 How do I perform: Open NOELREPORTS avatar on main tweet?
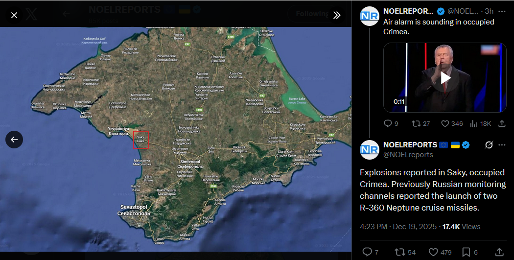click(x=370, y=149)
